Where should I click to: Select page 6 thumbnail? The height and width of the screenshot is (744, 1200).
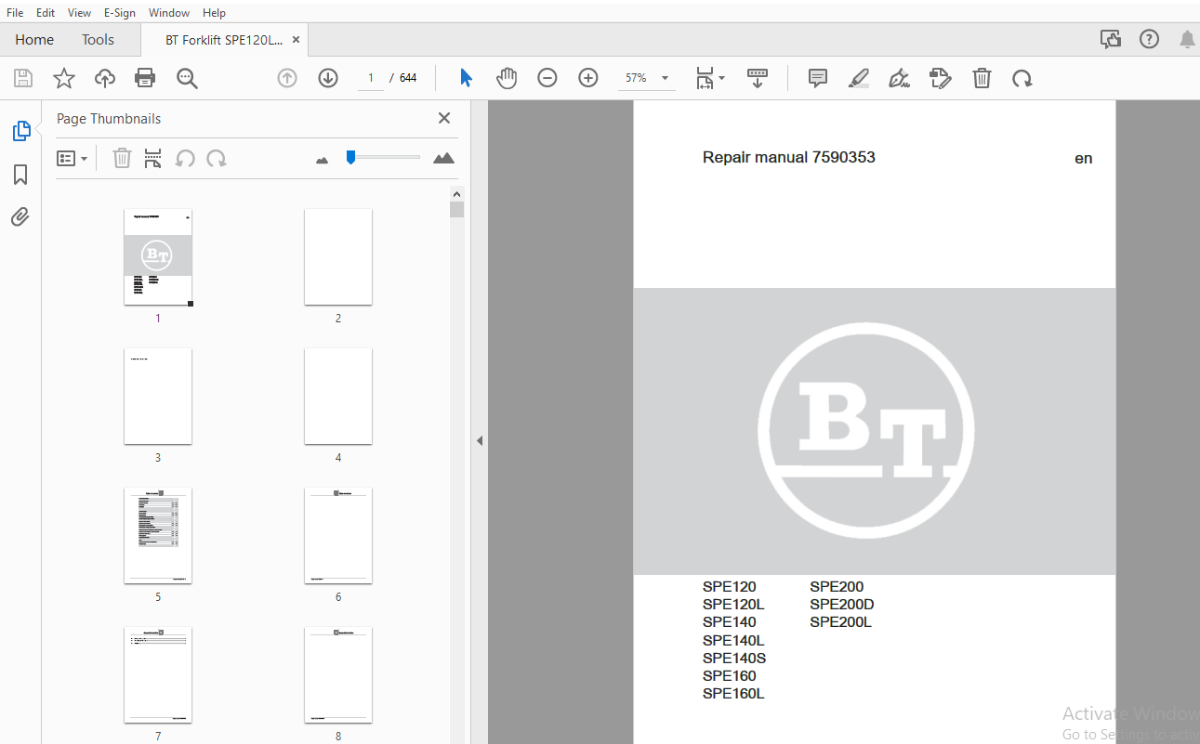point(338,536)
